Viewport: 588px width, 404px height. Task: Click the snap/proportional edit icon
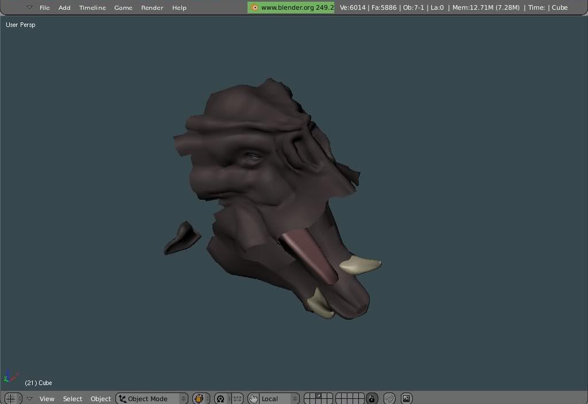[x=389, y=398]
